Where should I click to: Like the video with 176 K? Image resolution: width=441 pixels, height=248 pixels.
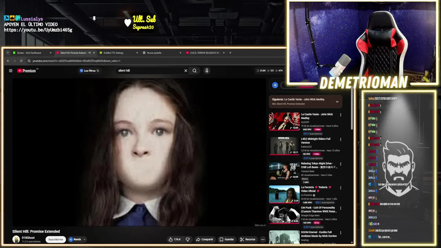click(175, 239)
